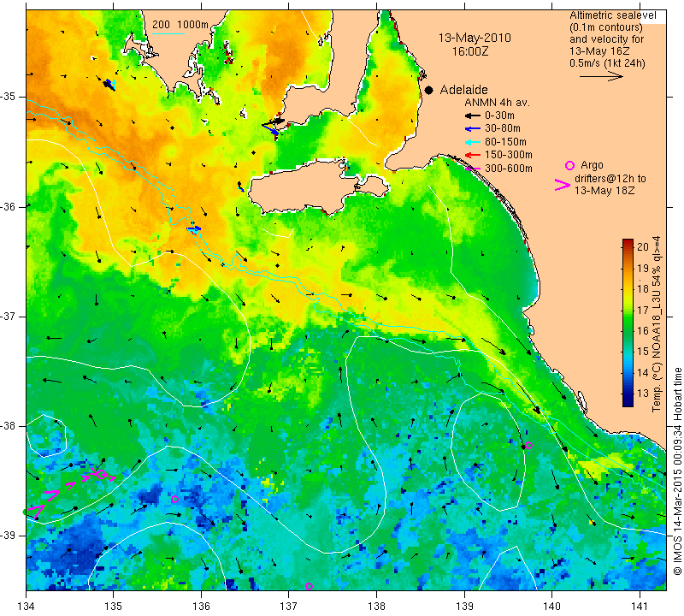Click the IMOS copyright timestamp text
The image size is (684, 616).
tap(677, 471)
